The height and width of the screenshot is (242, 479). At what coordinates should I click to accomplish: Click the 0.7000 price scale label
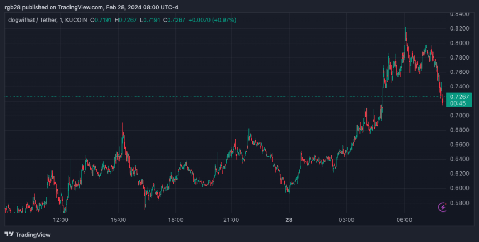pos(460,115)
